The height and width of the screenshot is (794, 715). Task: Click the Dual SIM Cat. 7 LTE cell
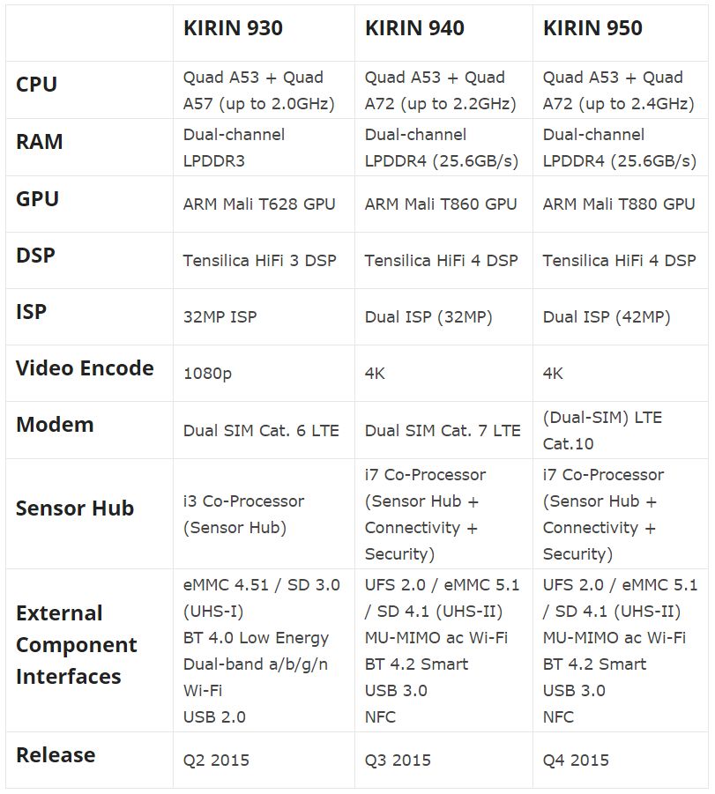tap(443, 430)
